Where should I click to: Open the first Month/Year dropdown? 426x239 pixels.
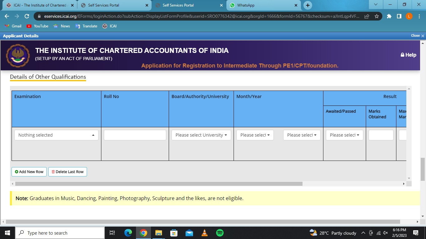coord(255,135)
